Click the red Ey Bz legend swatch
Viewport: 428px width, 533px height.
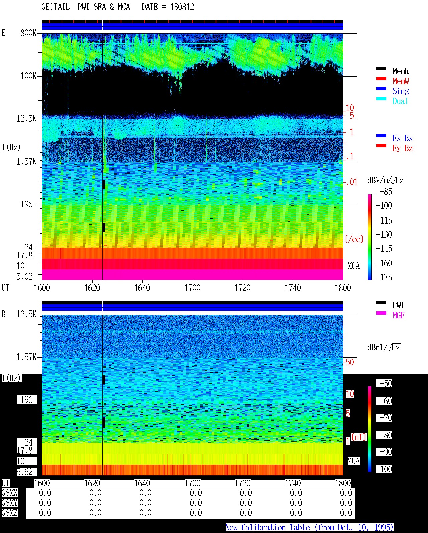[x=381, y=146]
